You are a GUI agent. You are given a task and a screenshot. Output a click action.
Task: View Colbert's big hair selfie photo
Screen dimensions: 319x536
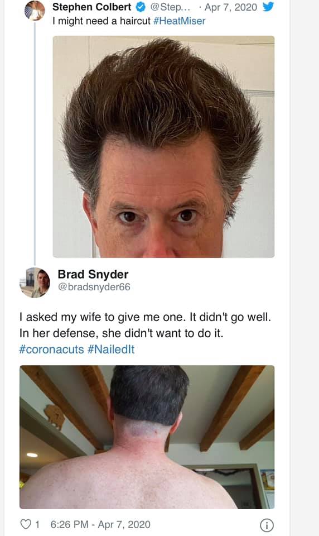pyautogui.click(x=163, y=147)
